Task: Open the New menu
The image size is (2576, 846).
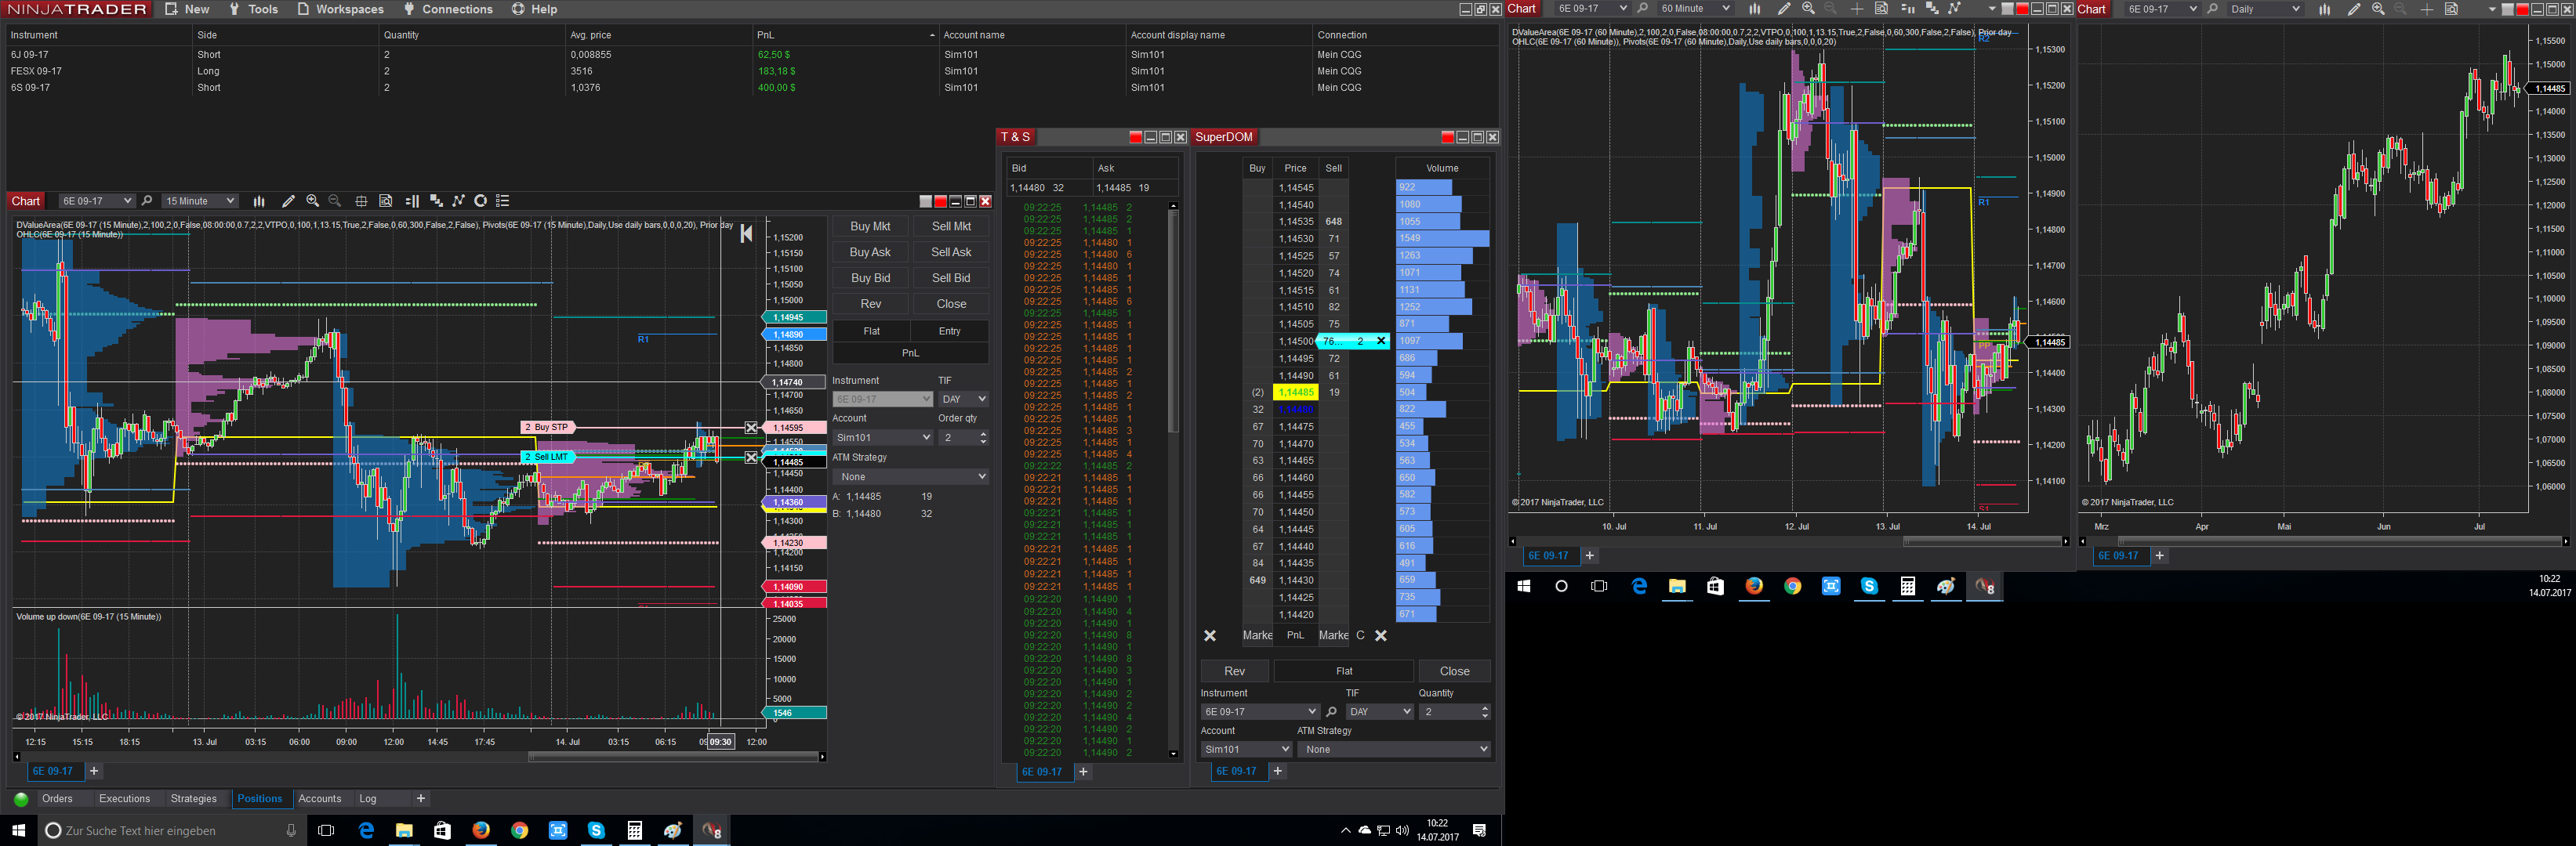Action: pos(188,9)
